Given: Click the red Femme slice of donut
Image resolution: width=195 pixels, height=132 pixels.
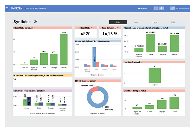Looking at the screenshot, I should click(94, 89).
